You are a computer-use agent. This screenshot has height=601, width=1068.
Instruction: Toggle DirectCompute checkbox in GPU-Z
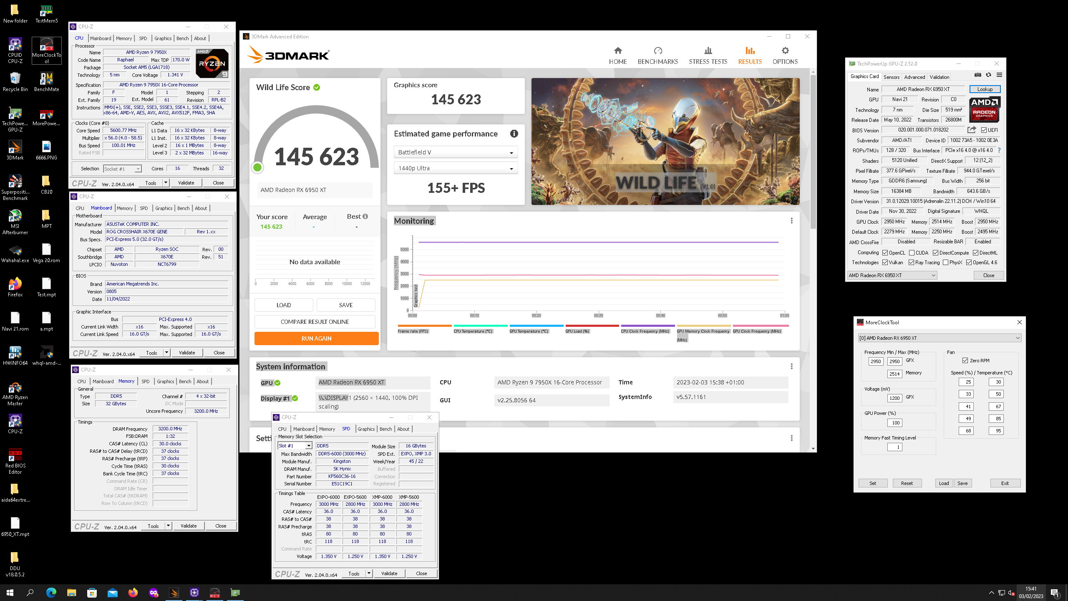point(935,253)
